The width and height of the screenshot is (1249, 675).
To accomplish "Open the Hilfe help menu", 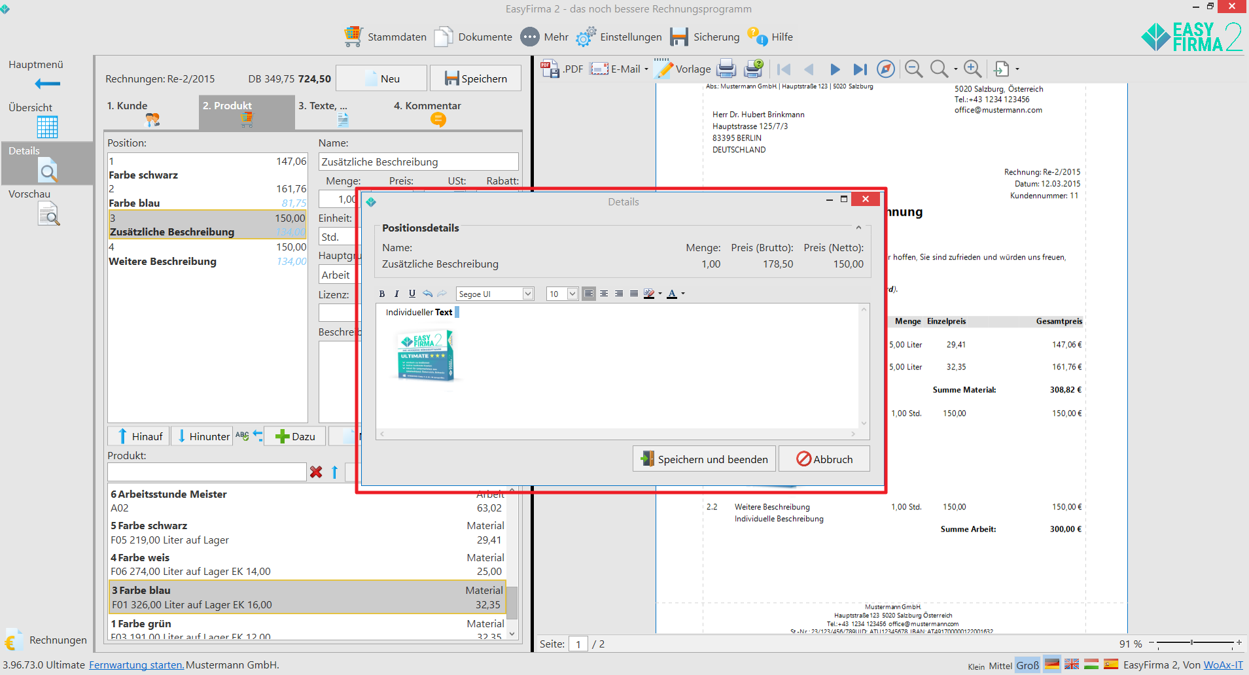I will (770, 37).
